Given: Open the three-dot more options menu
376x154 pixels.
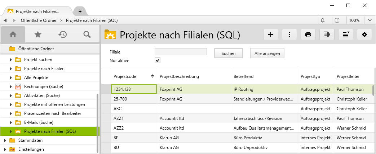Looking at the screenshot, I should point(289,34).
